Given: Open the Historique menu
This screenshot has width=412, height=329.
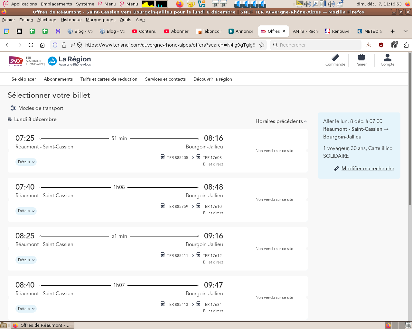Looking at the screenshot, I should tap(71, 20).
